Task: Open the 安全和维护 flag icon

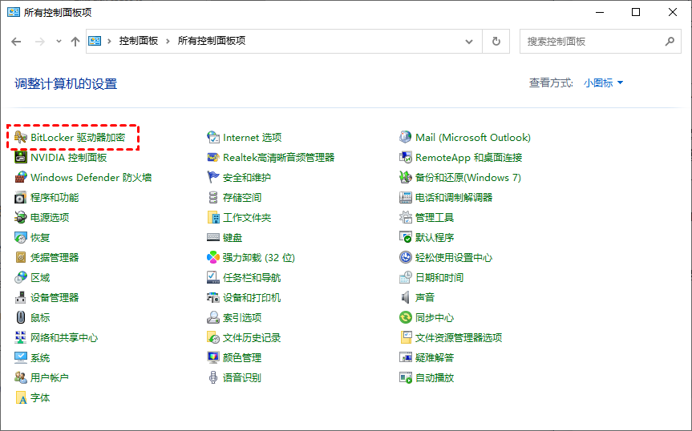Action: point(213,177)
